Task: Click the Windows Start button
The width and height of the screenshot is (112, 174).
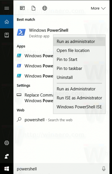Action: coord(7,169)
